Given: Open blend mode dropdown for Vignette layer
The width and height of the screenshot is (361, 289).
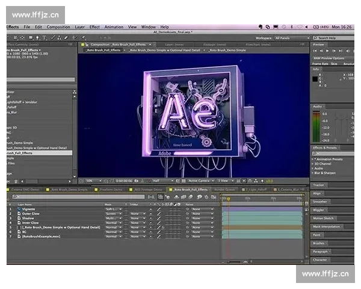Looking at the screenshot, I should [x=113, y=209].
